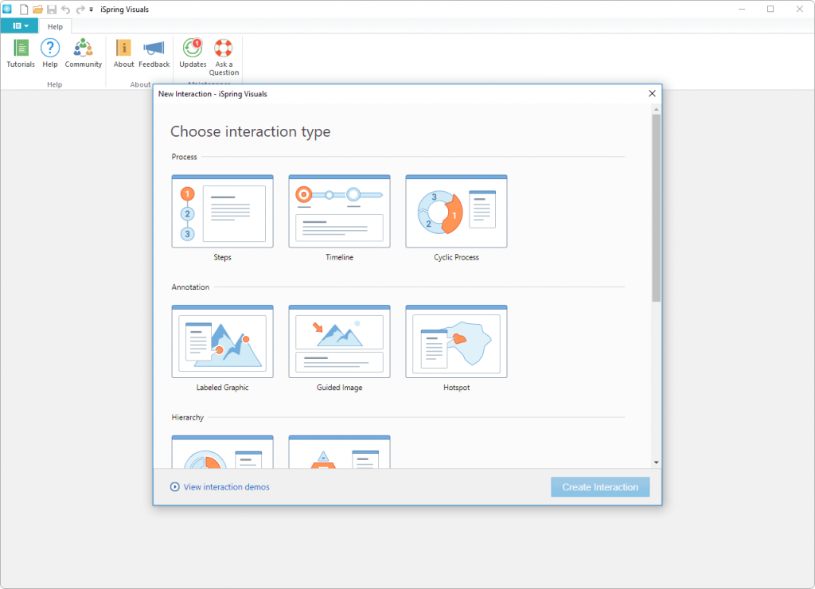Select the Timeline interaction thumbnail
Image resolution: width=815 pixels, height=589 pixels.
(x=339, y=211)
